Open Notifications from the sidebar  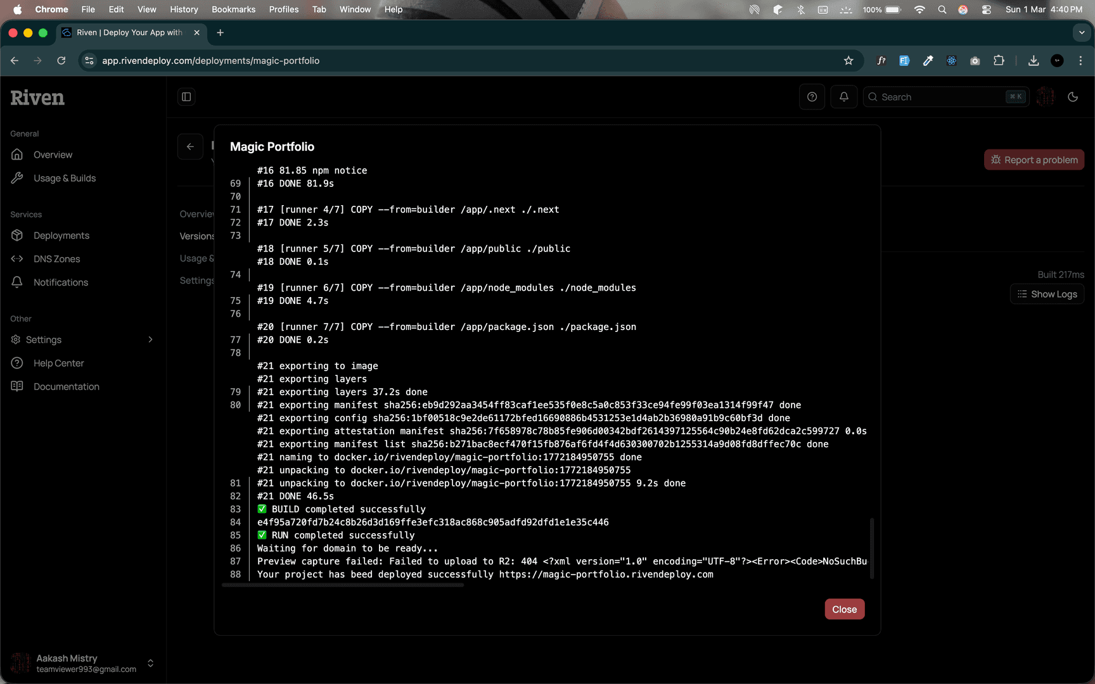[x=60, y=282]
